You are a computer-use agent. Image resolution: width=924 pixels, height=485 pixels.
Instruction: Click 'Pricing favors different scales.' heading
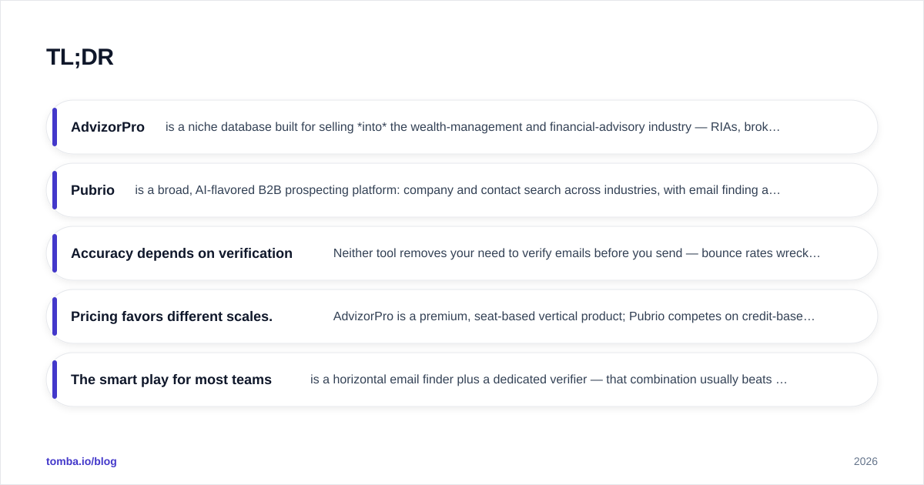(172, 316)
